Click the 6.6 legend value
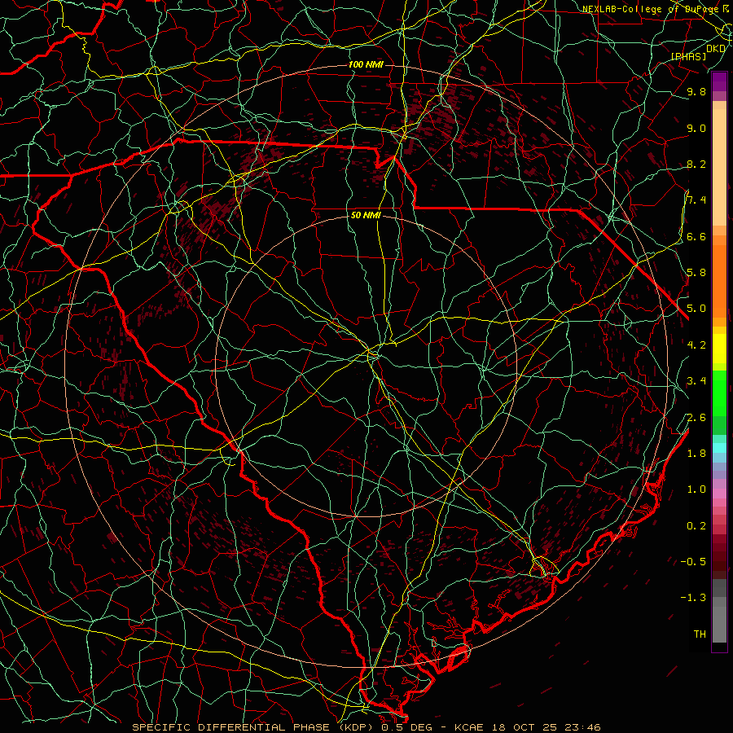The width and height of the screenshot is (733, 733). coord(696,236)
